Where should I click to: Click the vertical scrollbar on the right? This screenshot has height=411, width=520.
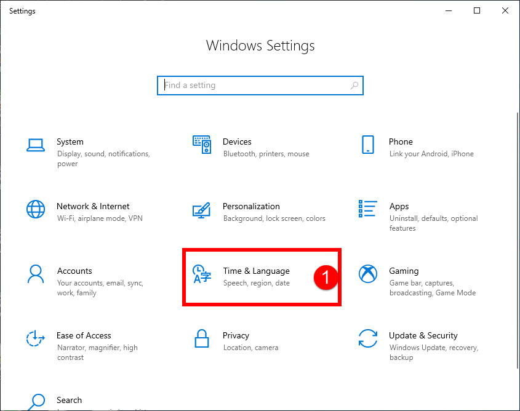518,241
